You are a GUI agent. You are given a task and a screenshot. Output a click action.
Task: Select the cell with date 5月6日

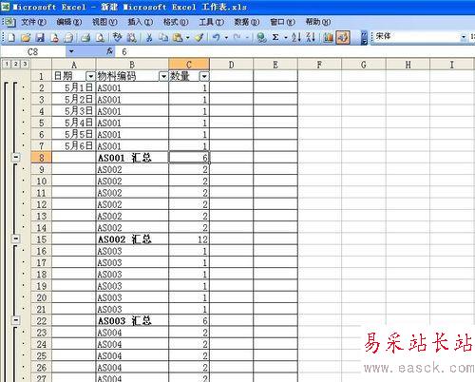click(74, 145)
